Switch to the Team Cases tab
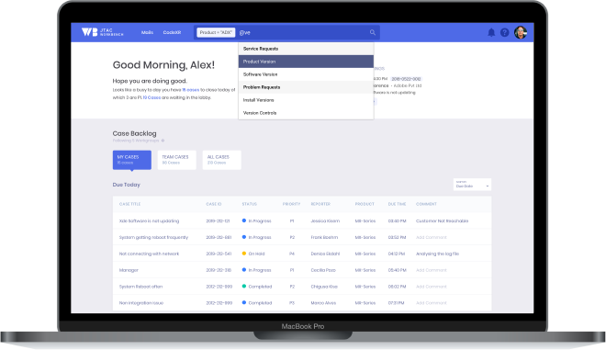This screenshot has height=350, width=606. [176, 160]
